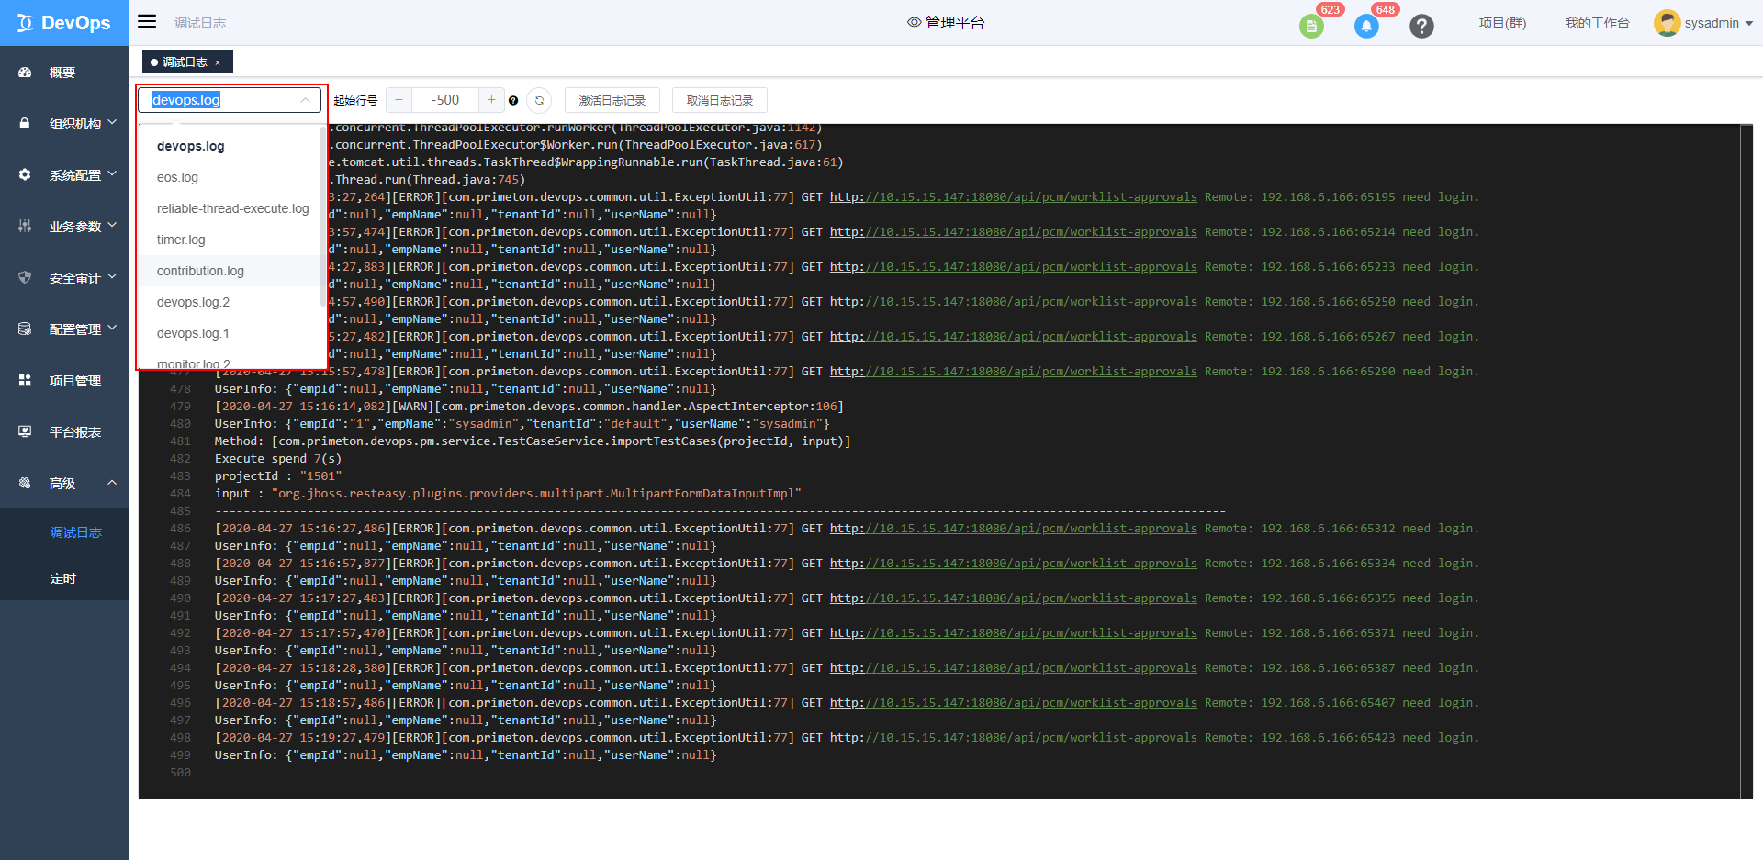The image size is (1763, 860).
Task: Close the 调试日志 tab
Action: (218, 62)
